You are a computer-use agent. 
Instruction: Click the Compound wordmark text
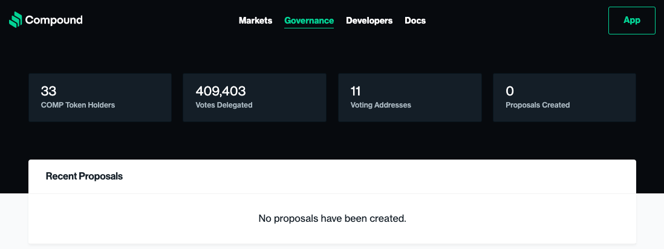54,20
